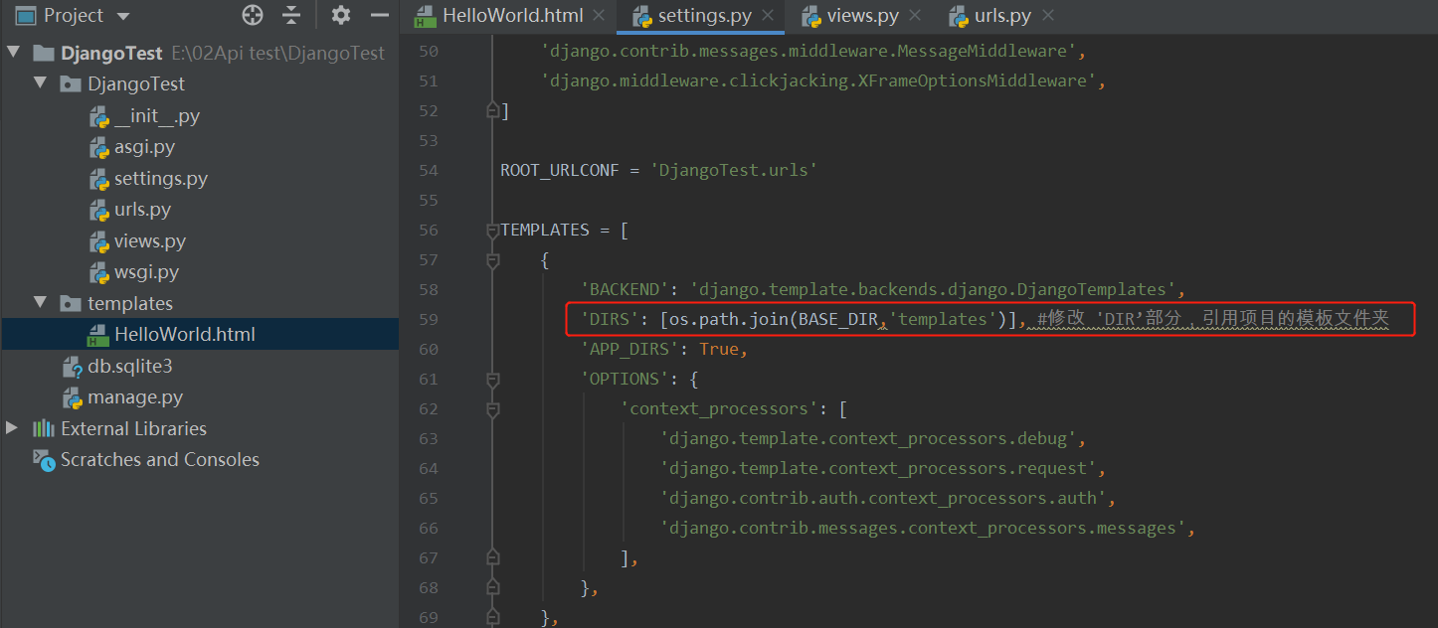Viewport: 1438px width, 628px height.
Task: Click BASE_DIR in the os.path.join call
Action: [838, 319]
